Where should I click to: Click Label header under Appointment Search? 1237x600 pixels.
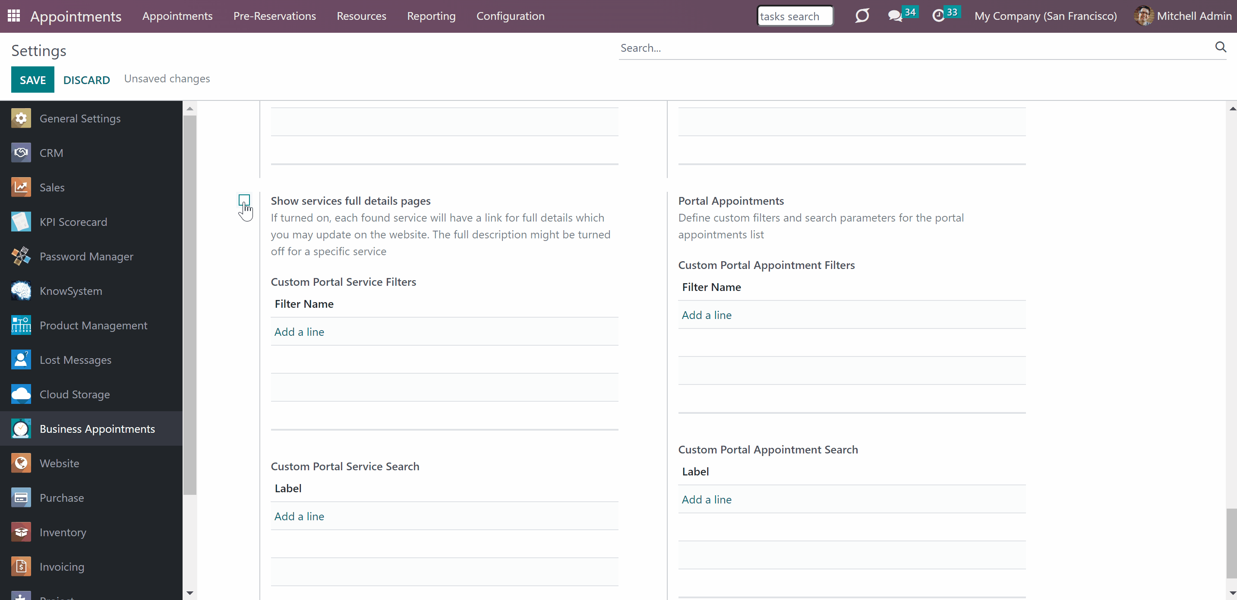coord(695,472)
